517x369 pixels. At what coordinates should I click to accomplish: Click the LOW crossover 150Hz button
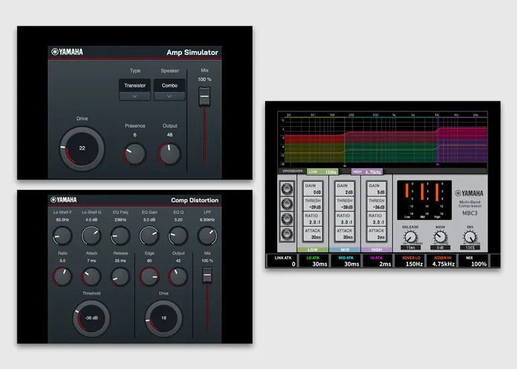[x=322, y=172]
